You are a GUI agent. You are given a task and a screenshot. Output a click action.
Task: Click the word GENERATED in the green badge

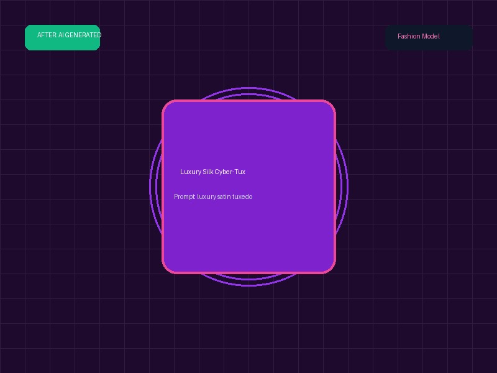[84, 35]
